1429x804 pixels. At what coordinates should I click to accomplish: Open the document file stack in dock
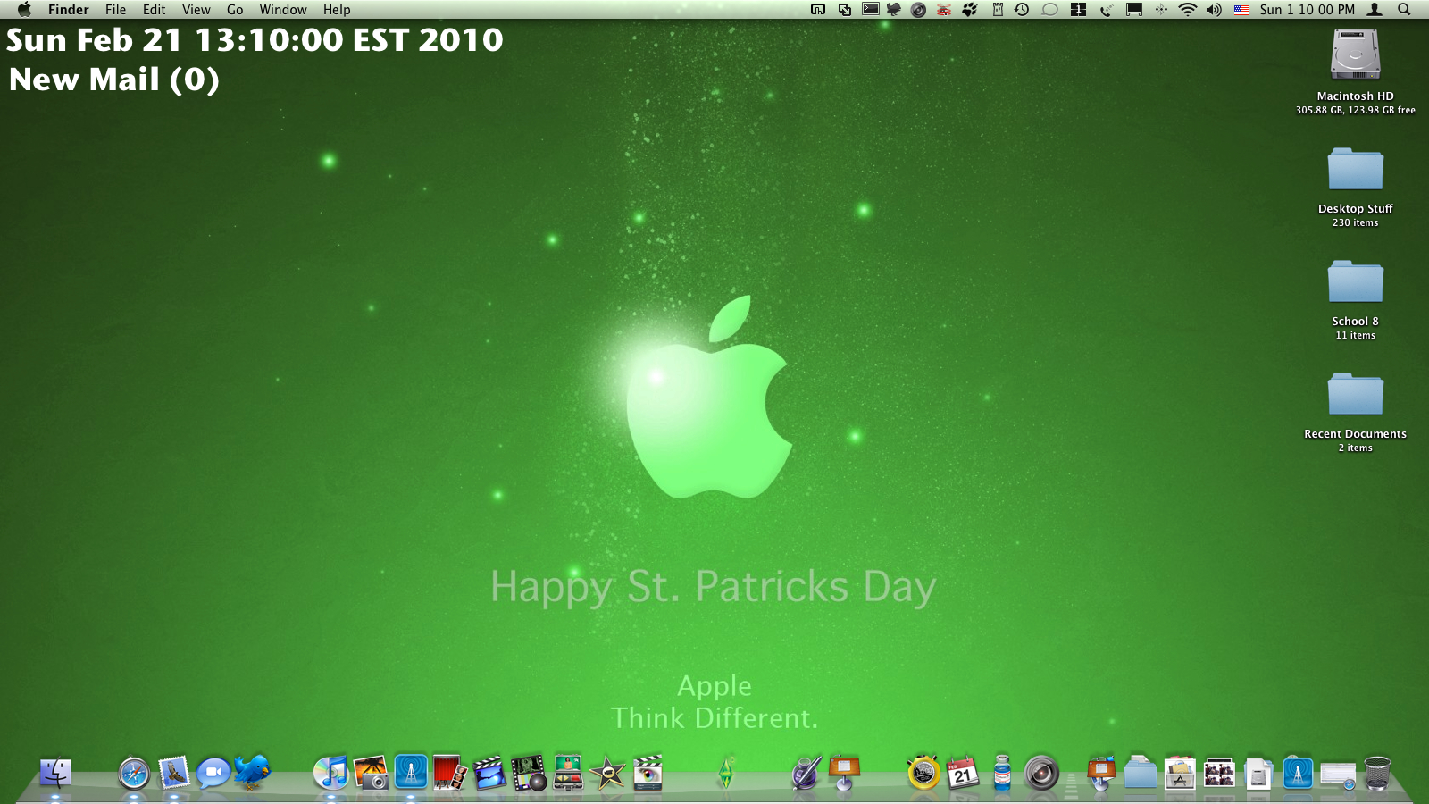pyautogui.click(x=1258, y=774)
